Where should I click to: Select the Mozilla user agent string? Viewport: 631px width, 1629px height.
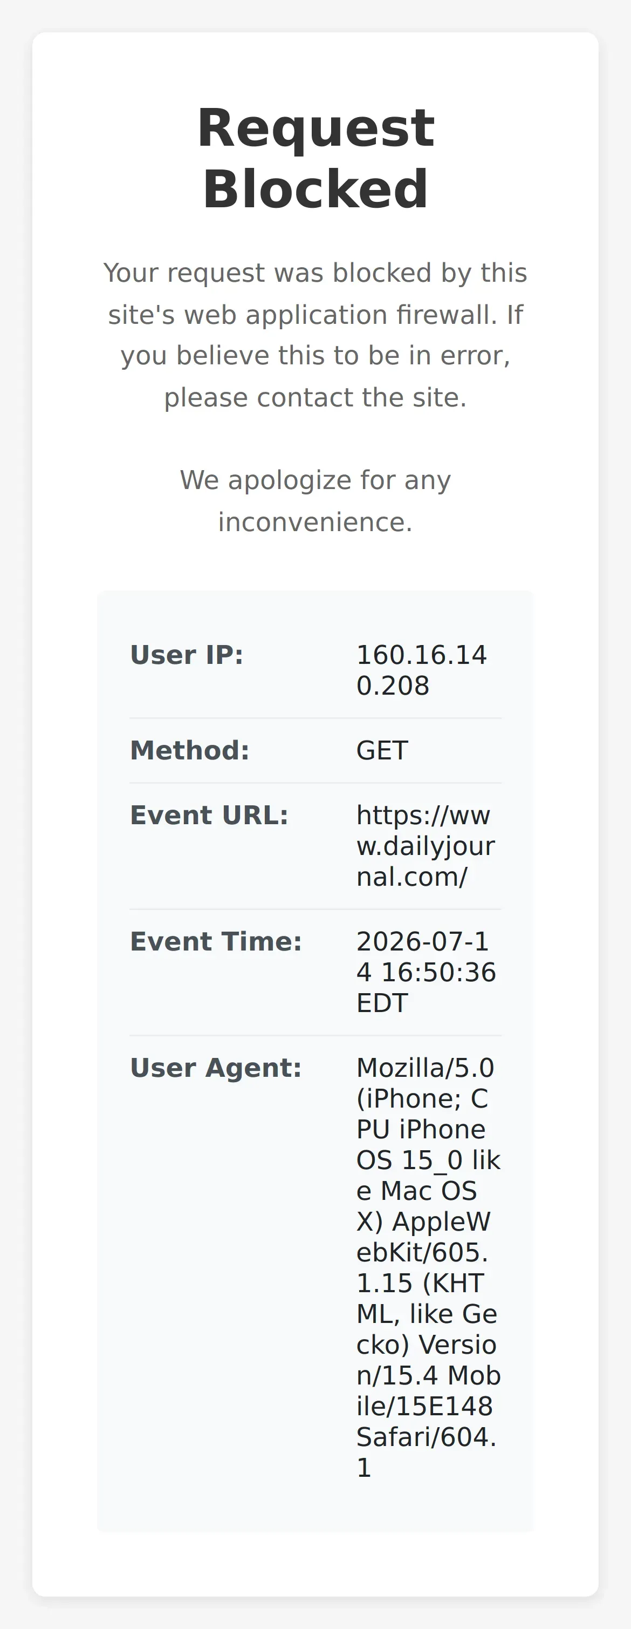428,1267
